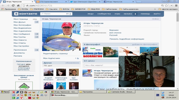
Task: Click the red X icon in quick launch
Action: pyautogui.click(x=14, y=92)
